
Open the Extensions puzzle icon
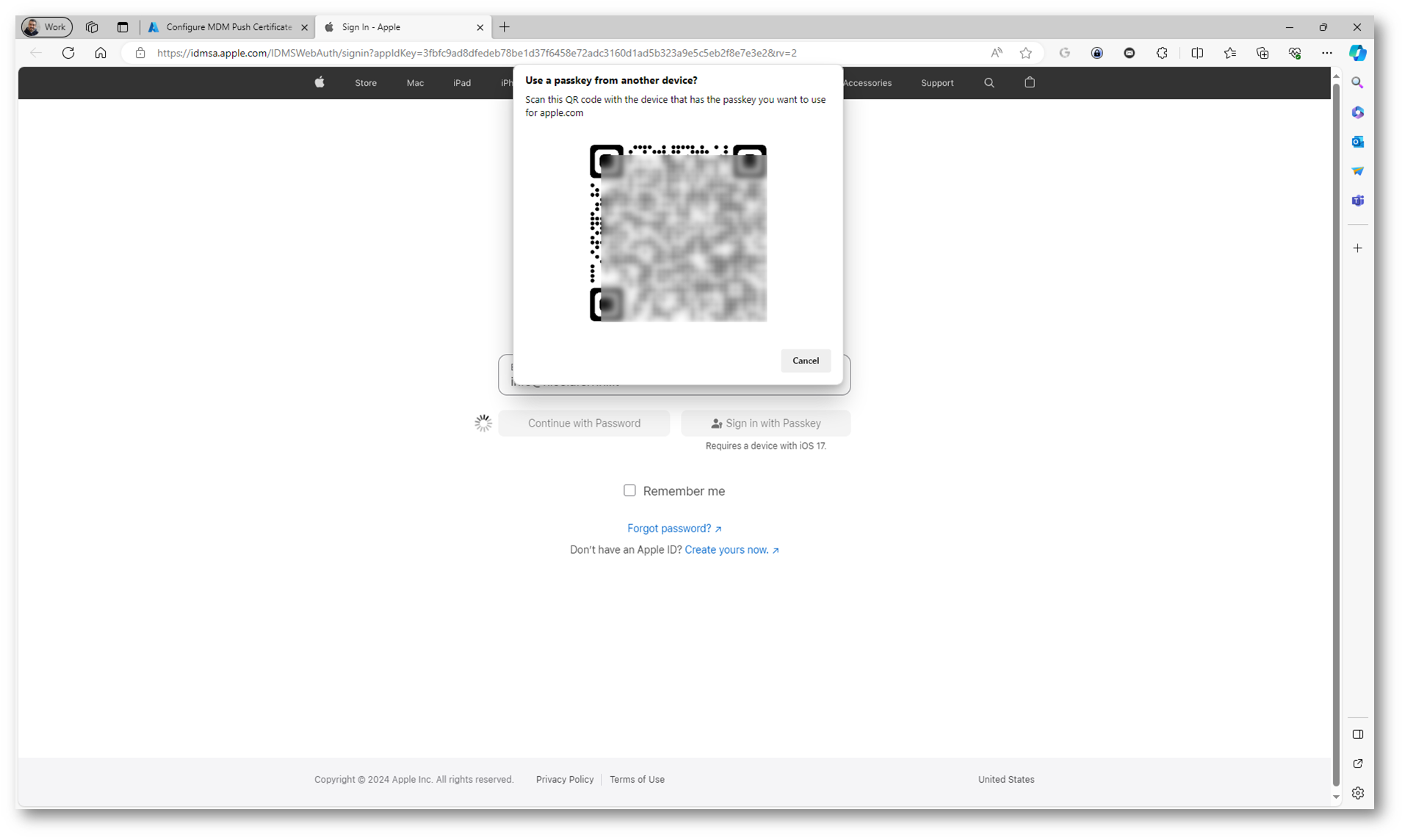point(1162,53)
